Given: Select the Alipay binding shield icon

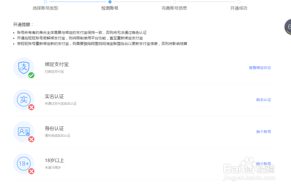Looking at the screenshot, I should (24, 67).
